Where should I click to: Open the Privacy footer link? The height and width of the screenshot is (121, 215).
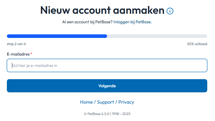pyautogui.click(x=126, y=102)
